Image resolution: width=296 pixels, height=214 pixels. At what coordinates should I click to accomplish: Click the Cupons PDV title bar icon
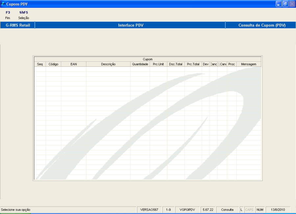3,4
